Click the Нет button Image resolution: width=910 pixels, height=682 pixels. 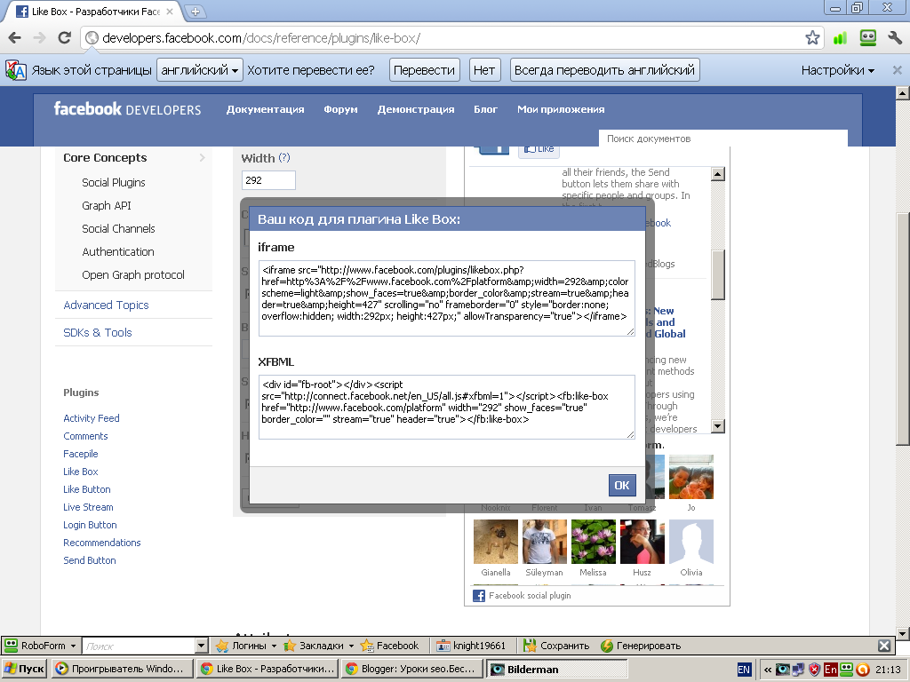click(484, 70)
